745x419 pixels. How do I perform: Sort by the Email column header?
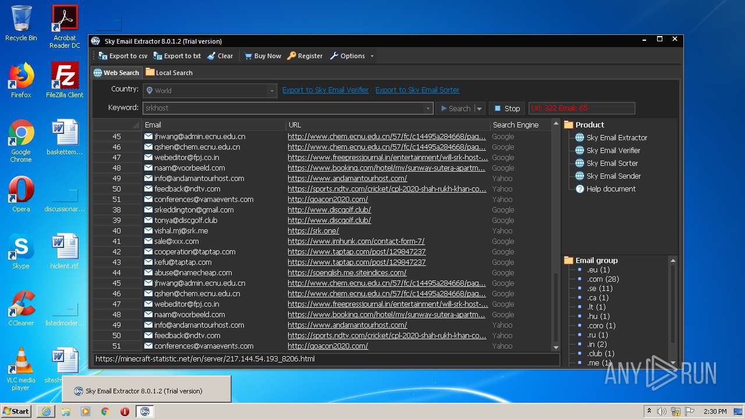[214, 125]
